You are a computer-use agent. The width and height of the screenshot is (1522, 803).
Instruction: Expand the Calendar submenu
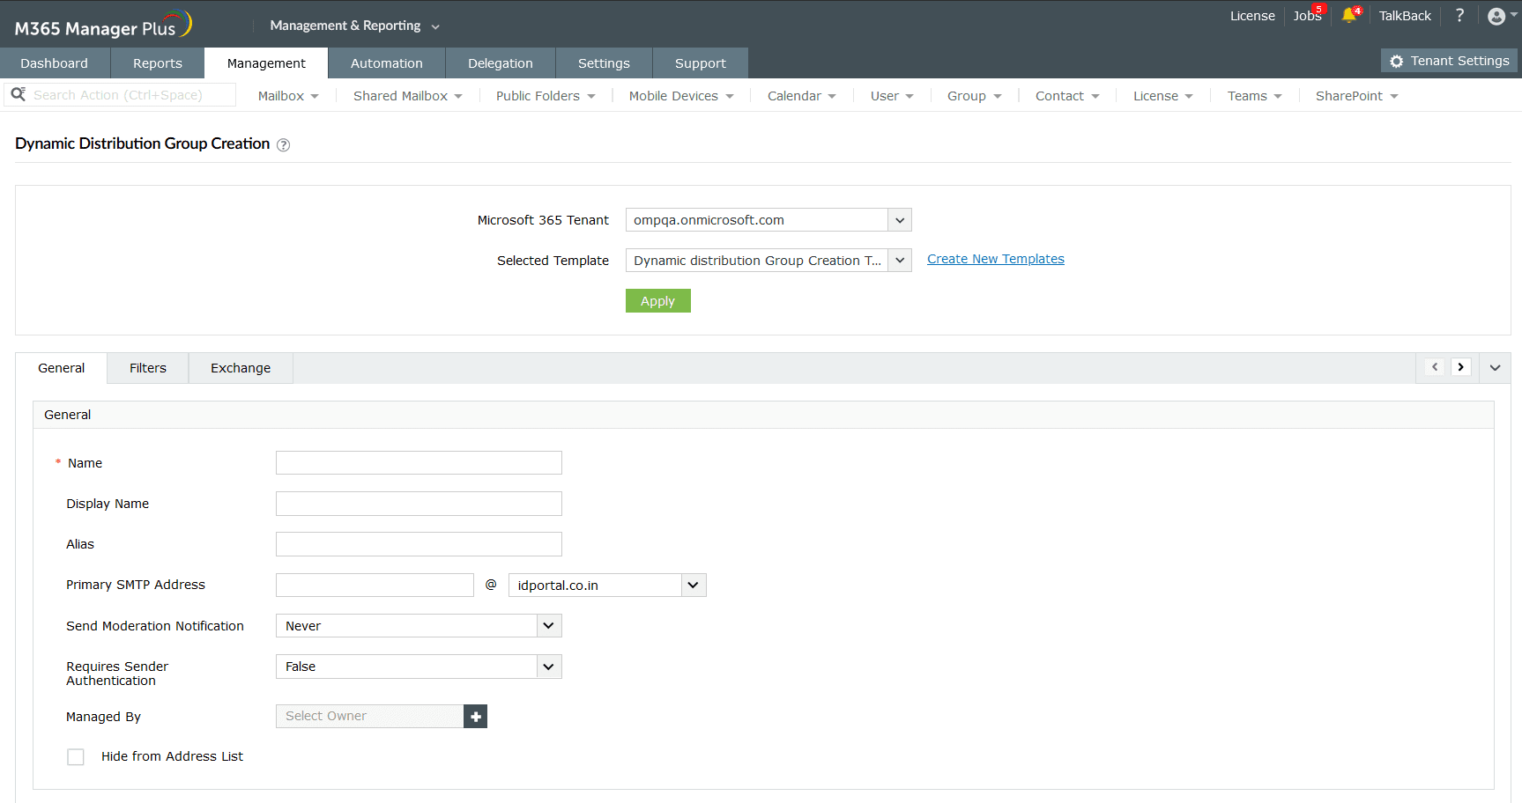[x=802, y=96]
